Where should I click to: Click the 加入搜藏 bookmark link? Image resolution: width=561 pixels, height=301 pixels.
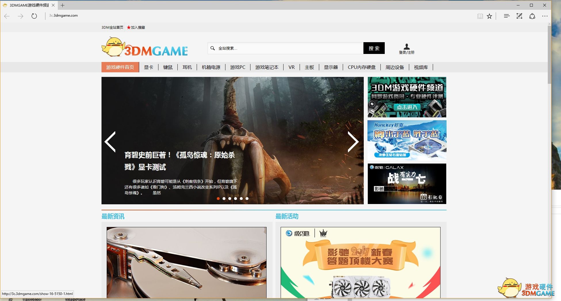coord(136,28)
